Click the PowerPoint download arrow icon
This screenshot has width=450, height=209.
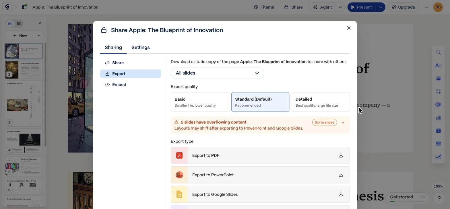coord(341,175)
